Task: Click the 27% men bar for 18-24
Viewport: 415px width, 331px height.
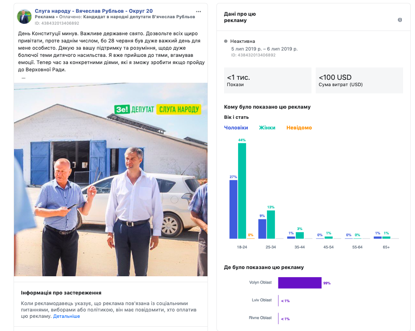Action: pyautogui.click(x=233, y=209)
